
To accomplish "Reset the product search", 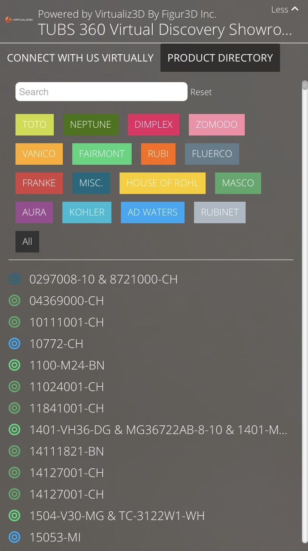I will coord(201,92).
